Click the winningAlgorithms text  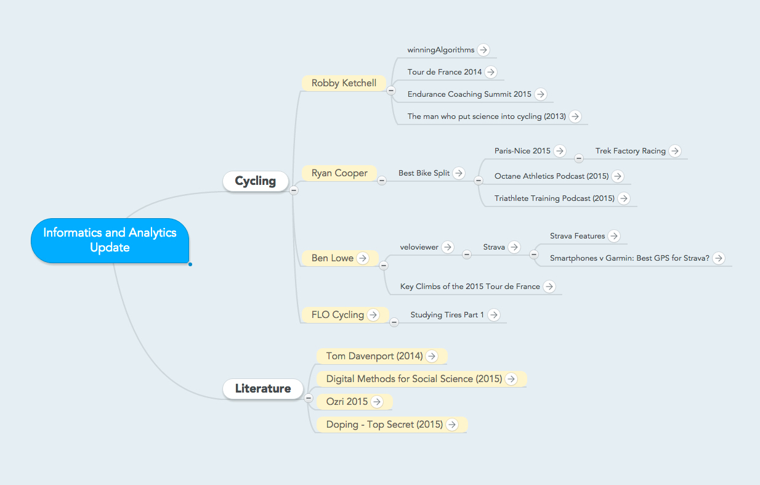441,50
